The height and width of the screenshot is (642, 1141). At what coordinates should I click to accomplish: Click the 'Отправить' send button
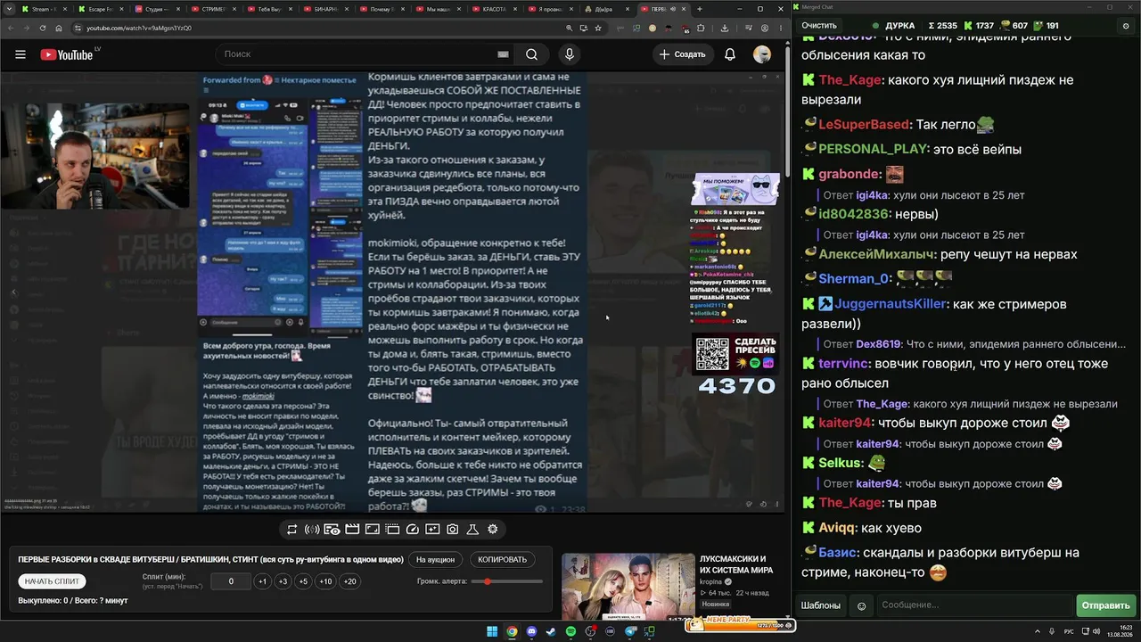coord(1105,605)
